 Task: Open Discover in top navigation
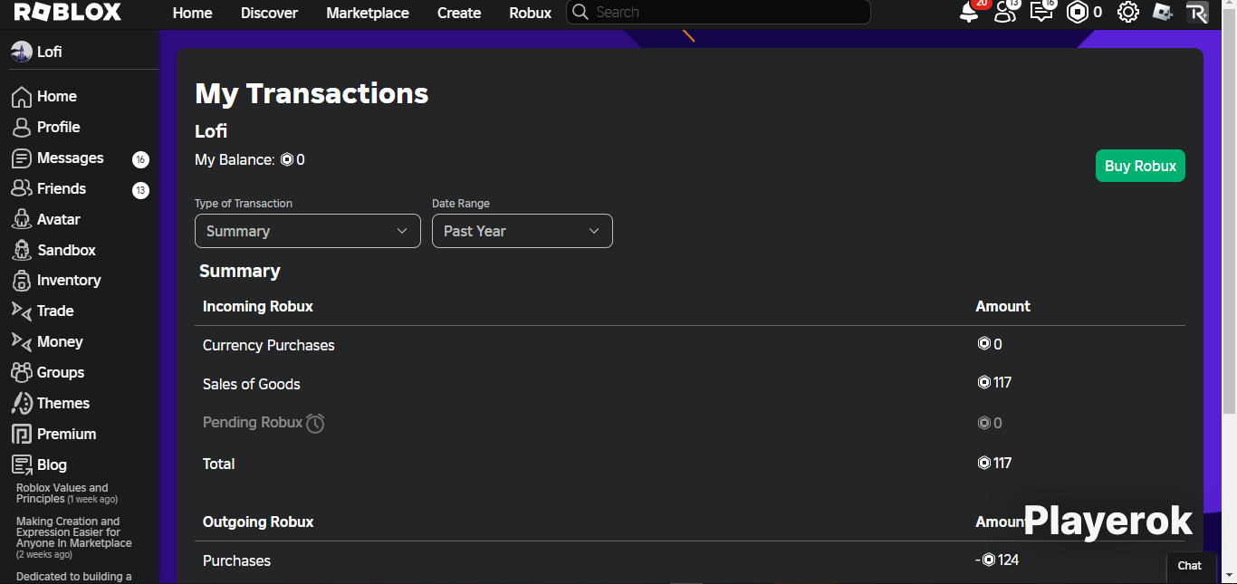click(x=269, y=13)
